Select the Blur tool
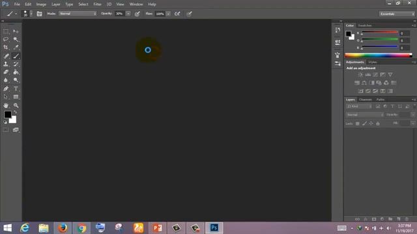The height and width of the screenshot is (234, 417). tap(6, 80)
